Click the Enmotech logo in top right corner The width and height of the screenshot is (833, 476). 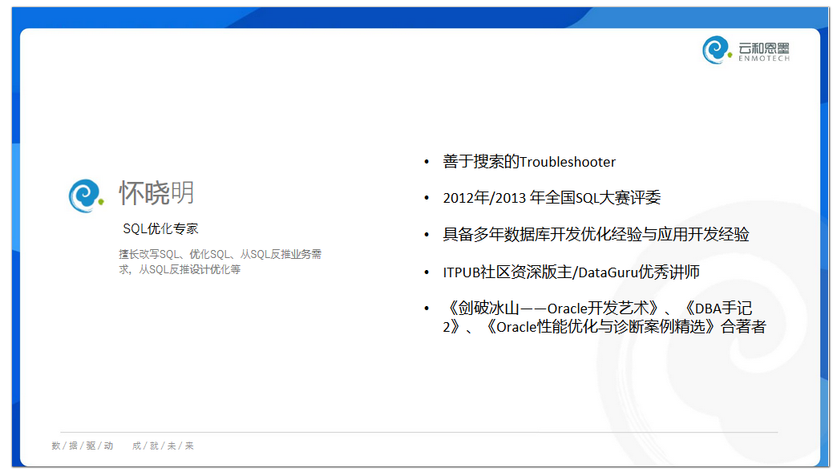point(746,50)
